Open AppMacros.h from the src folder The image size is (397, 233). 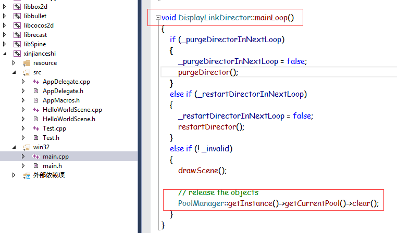pyautogui.click(x=61, y=100)
